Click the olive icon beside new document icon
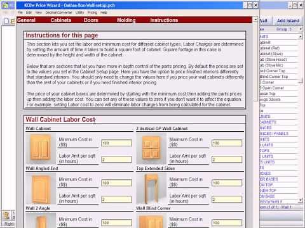 [x=13, y=21]
